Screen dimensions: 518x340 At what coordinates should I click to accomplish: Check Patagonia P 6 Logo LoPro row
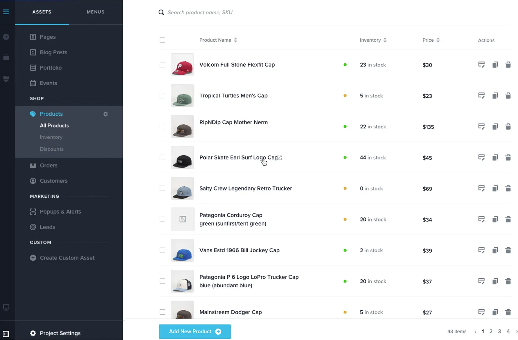(162, 281)
